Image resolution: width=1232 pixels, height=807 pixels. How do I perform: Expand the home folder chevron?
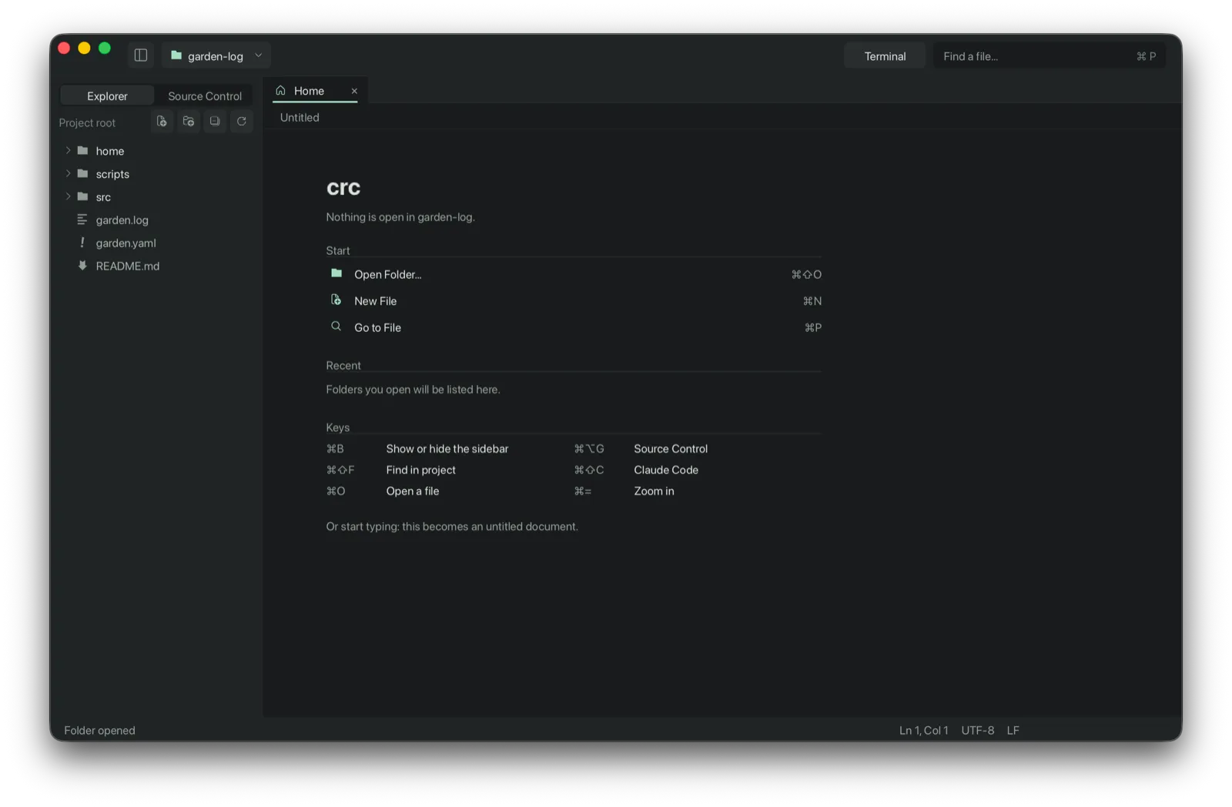(x=68, y=151)
